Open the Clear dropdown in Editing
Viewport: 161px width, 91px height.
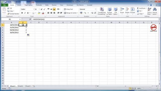pos(140,14)
